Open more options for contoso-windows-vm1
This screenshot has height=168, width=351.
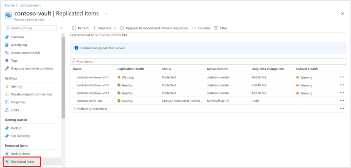click(342, 77)
